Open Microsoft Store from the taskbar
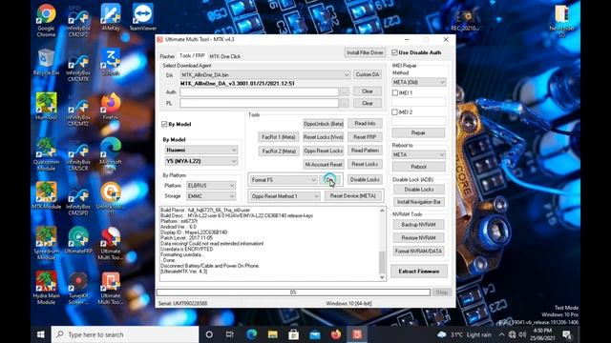Viewport: 611px width, 343px height. (294, 334)
